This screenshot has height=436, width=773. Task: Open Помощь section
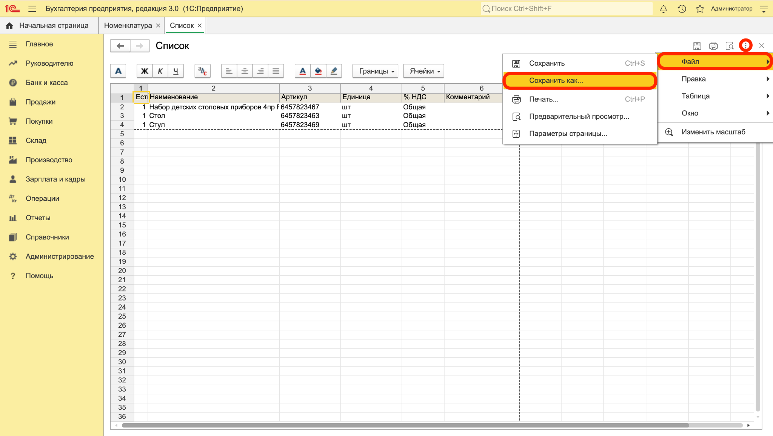(52, 276)
